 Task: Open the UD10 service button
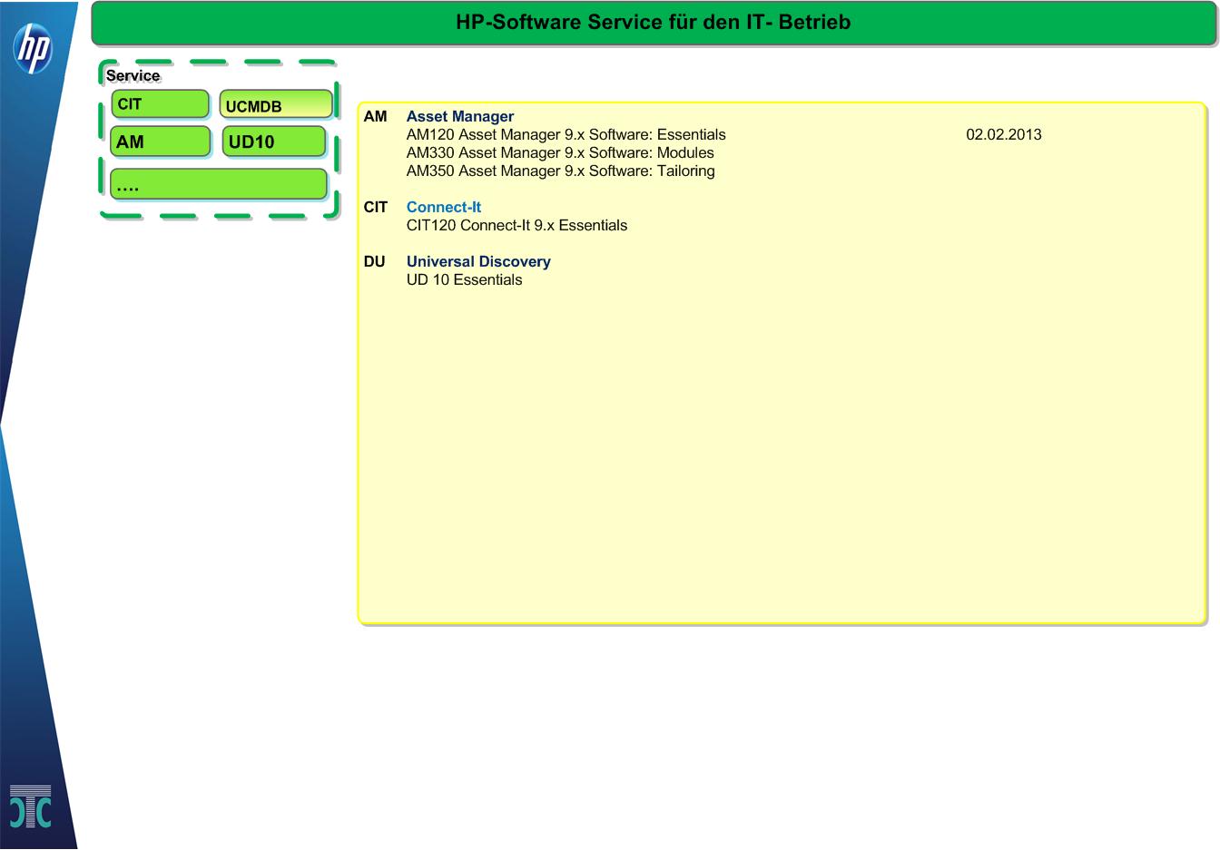(273, 142)
